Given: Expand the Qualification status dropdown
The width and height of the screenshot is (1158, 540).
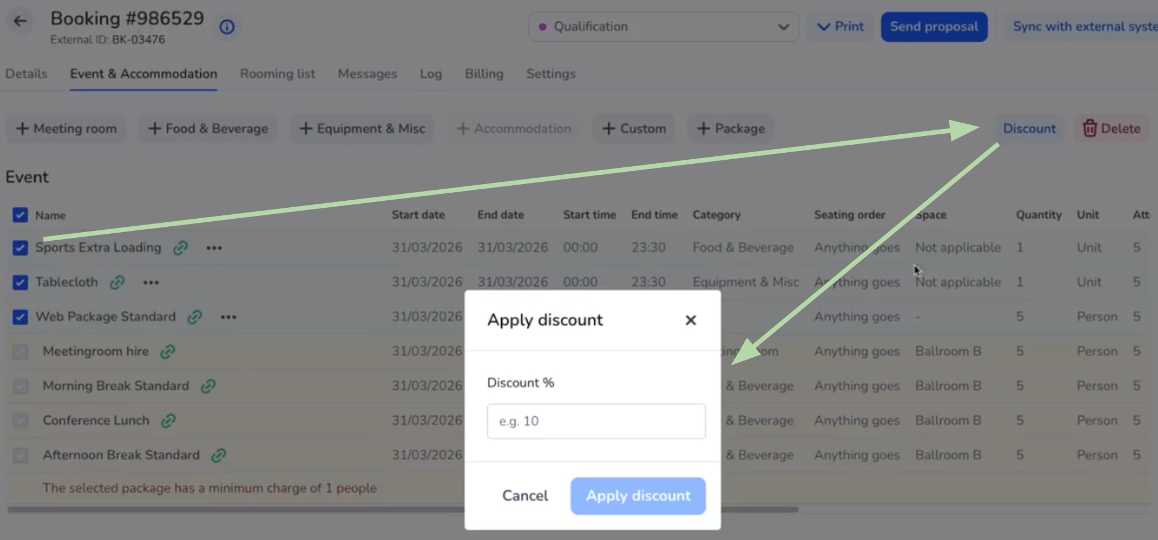Looking at the screenshot, I should coord(663,27).
